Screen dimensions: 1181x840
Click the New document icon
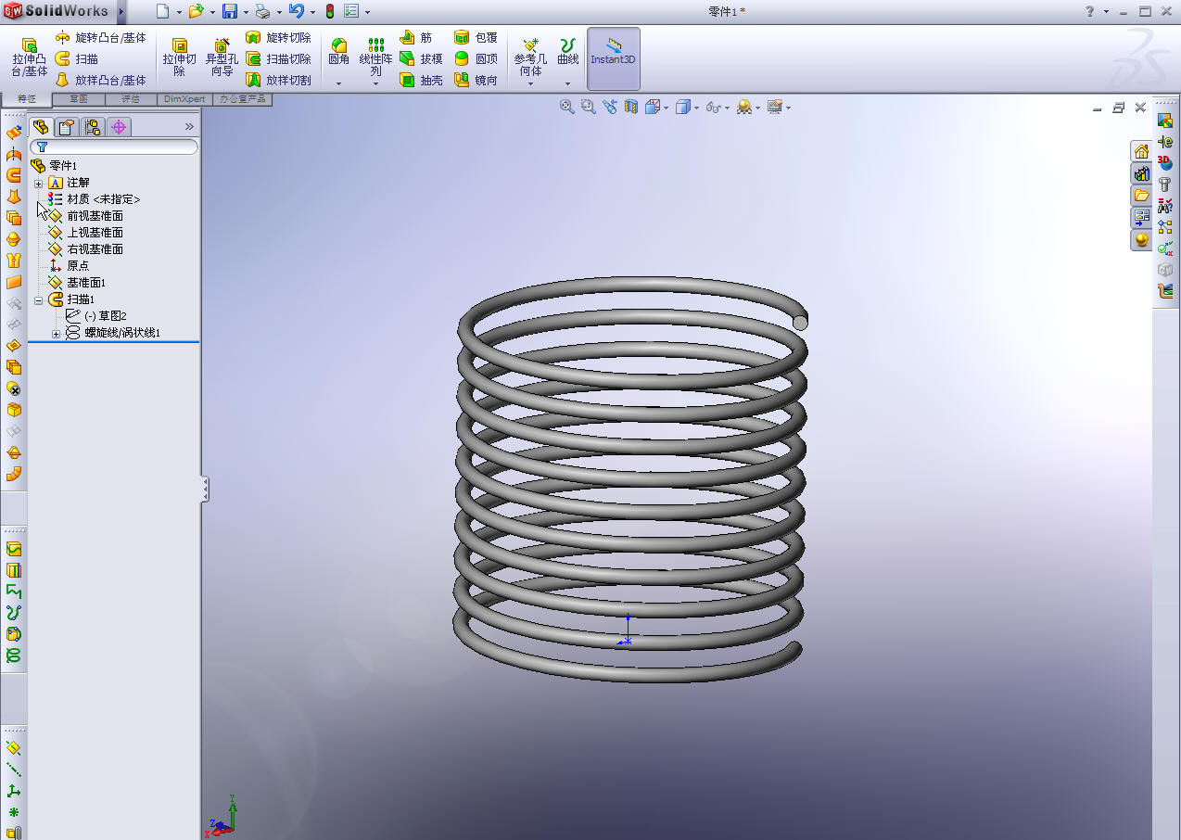[x=163, y=12]
